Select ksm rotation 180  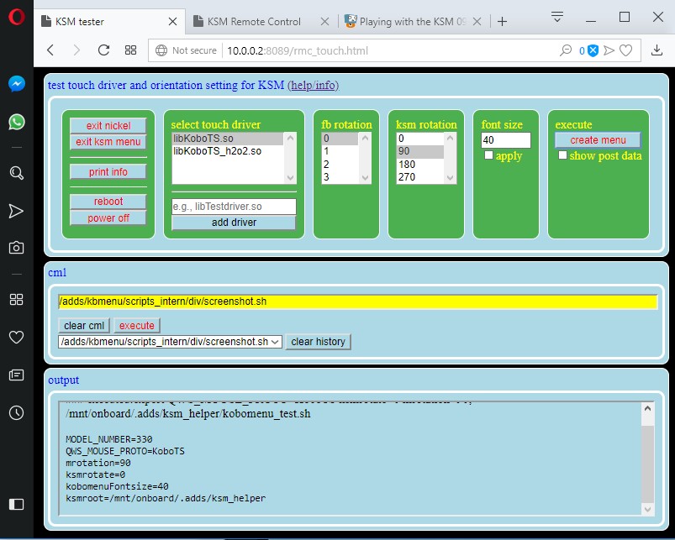pos(420,165)
